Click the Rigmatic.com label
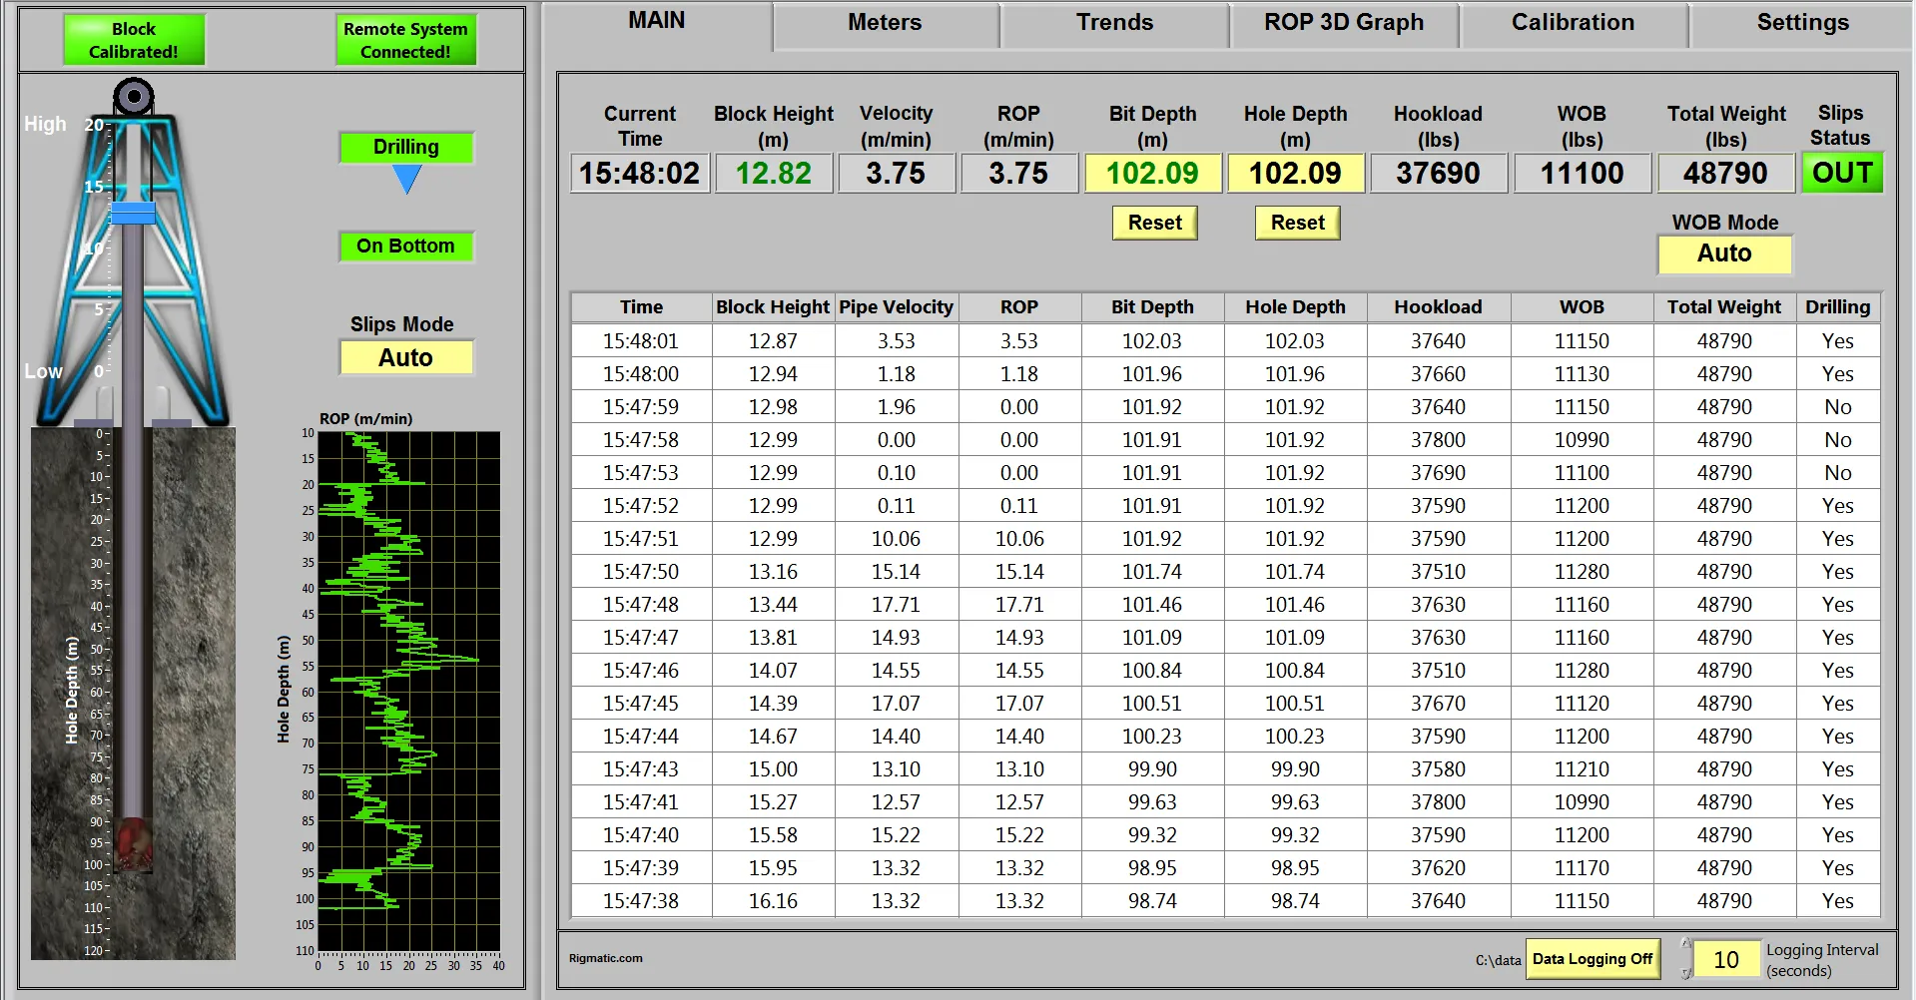 [606, 958]
